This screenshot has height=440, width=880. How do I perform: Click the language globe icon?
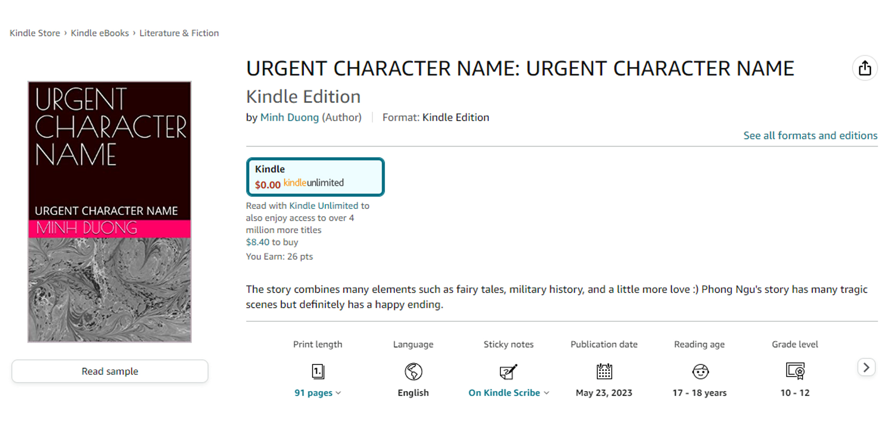coord(413,371)
